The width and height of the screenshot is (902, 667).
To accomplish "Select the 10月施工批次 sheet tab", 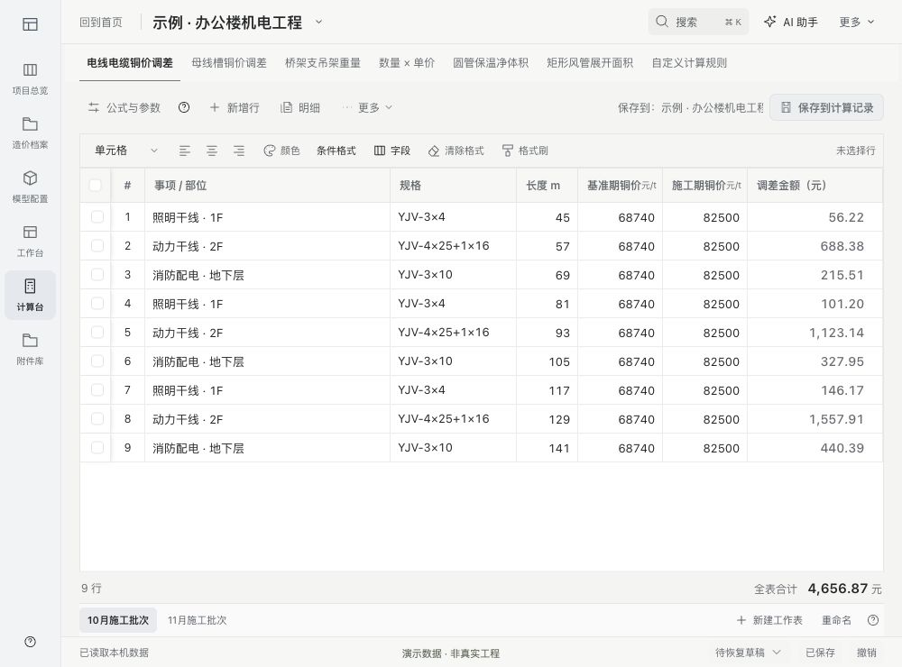I will (118, 620).
